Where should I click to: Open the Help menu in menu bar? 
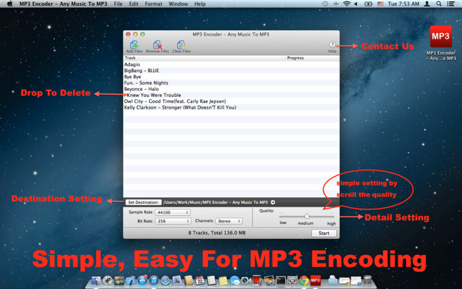click(200, 4)
